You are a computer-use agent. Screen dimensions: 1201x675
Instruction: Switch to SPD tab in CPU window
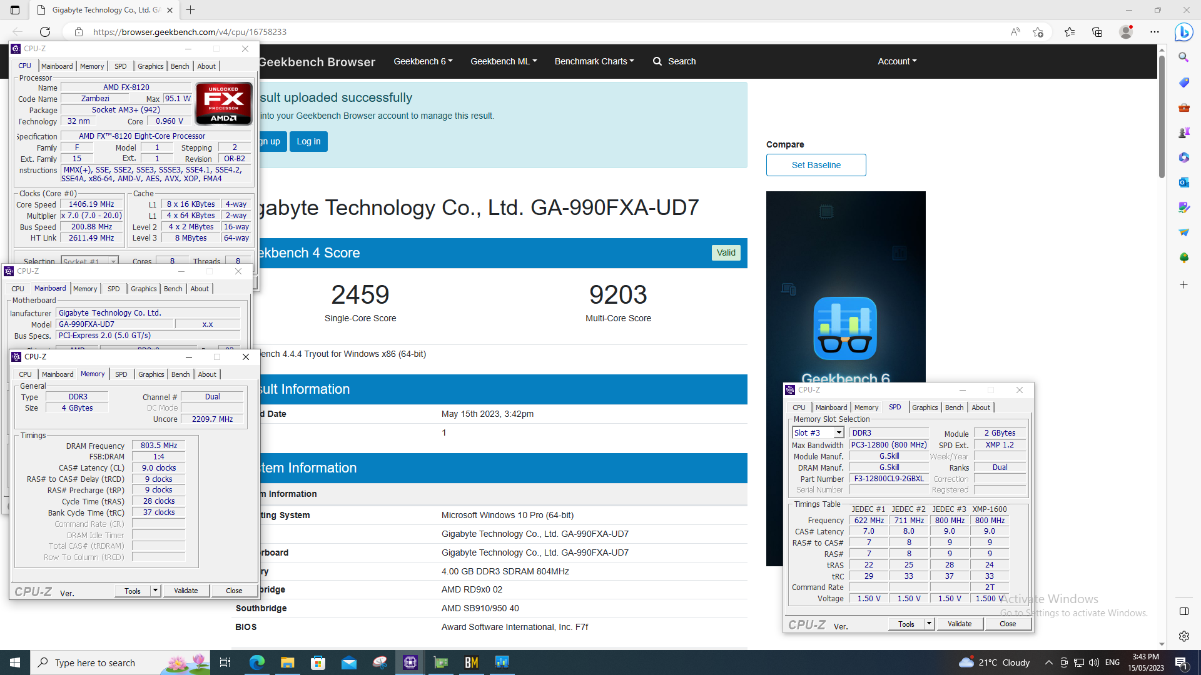click(121, 66)
